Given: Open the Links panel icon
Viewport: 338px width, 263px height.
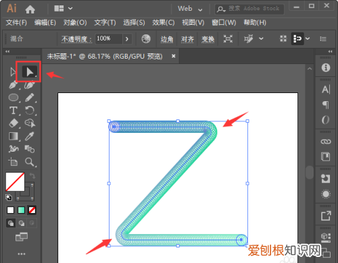Looking at the screenshot, I should [326, 142].
